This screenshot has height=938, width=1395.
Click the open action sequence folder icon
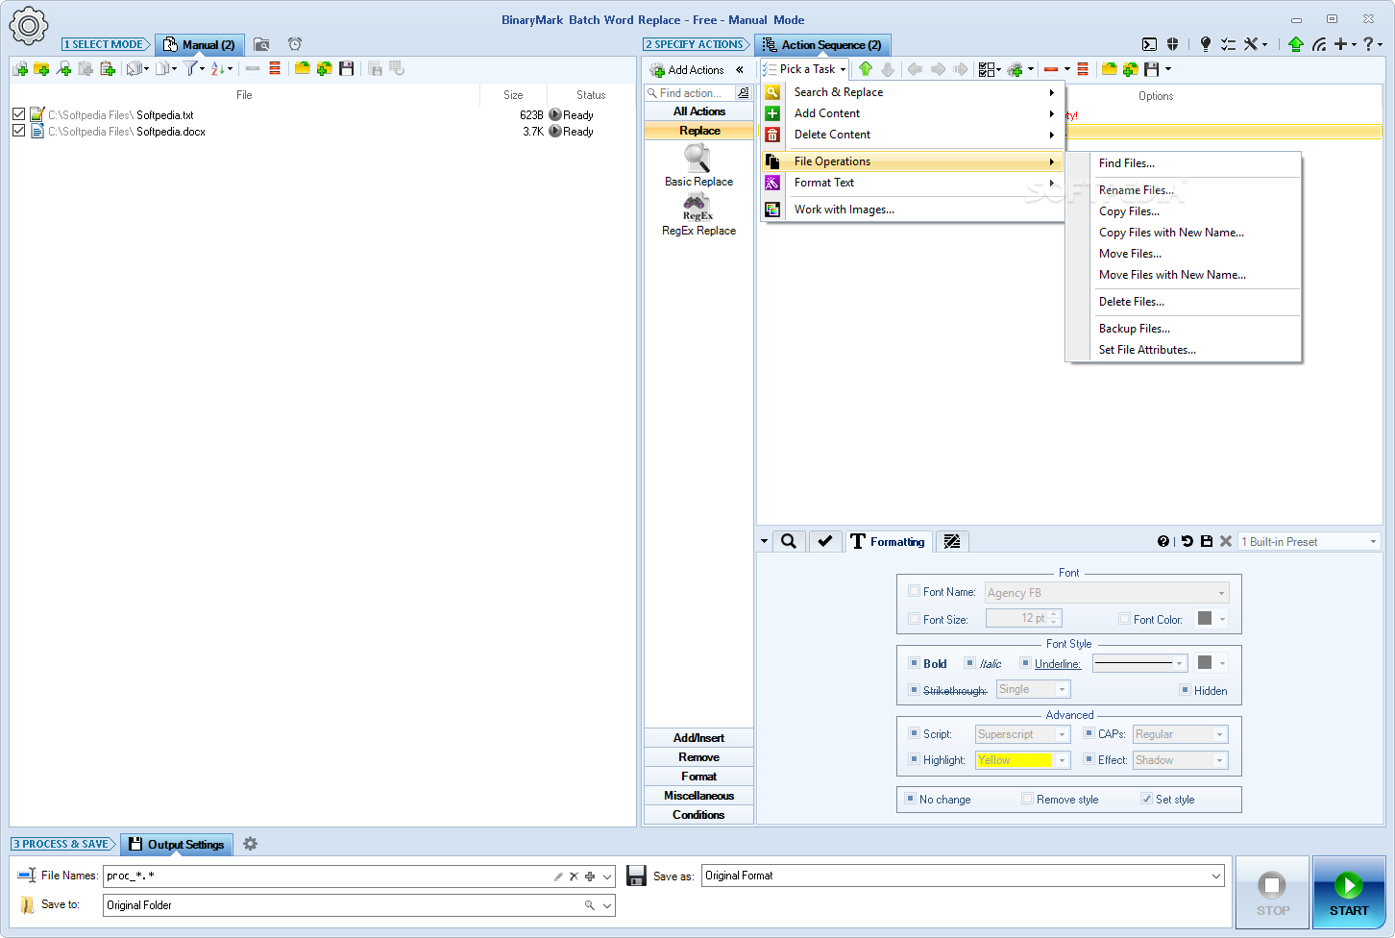pos(1110,69)
